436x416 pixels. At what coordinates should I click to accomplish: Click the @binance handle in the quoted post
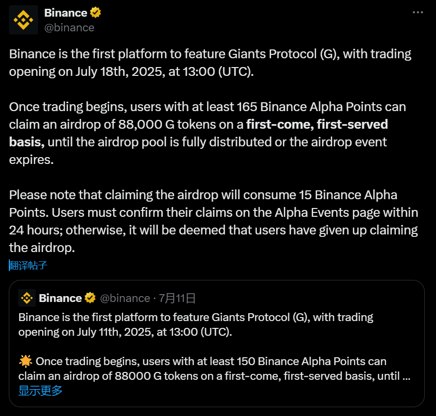125,298
